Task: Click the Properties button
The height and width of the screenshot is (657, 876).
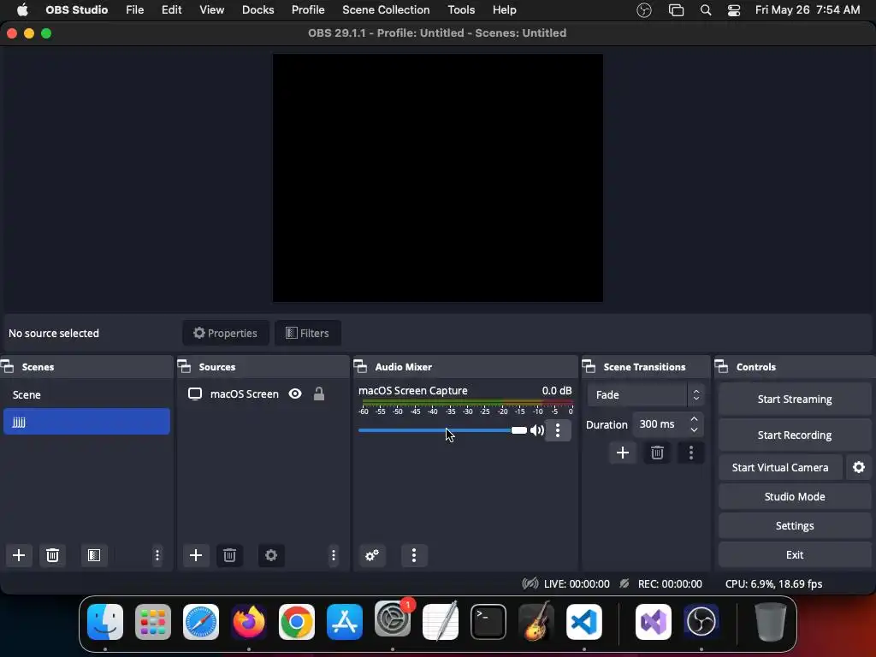Action: pyautogui.click(x=225, y=333)
